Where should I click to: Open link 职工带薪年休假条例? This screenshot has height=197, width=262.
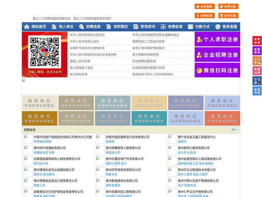[x=146, y=55]
